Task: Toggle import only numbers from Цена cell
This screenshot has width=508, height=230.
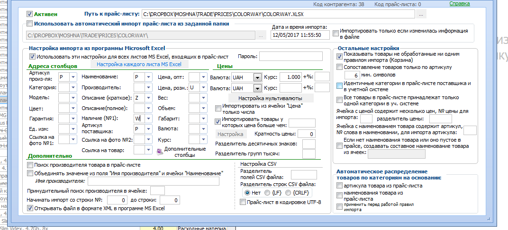Action: pyautogui.click(x=218, y=108)
